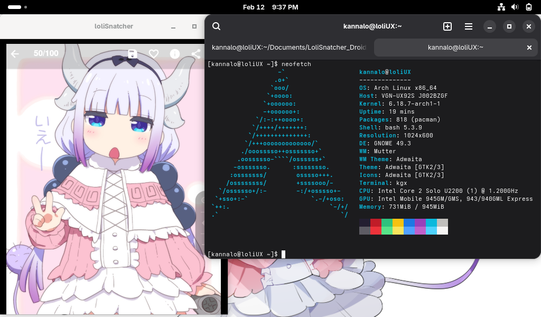Minimize the loliSnatcher window
Viewport: 541px width, 317px height.
click(x=173, y=26)
